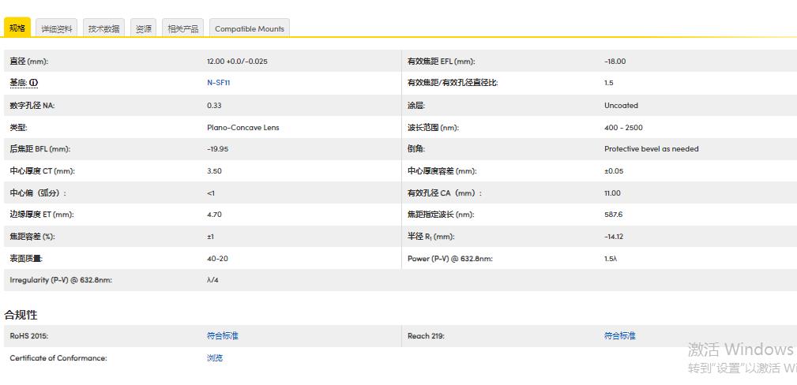
Task: Click the Plano-Concave Lens type value
Action: click(x=242, y=127)
